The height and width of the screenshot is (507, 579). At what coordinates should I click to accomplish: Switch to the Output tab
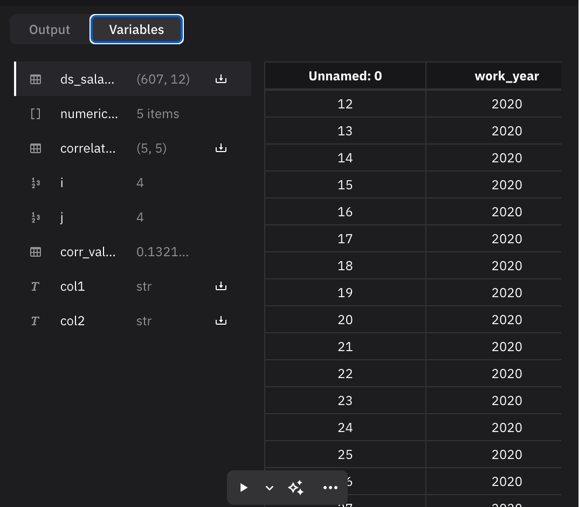50,30
